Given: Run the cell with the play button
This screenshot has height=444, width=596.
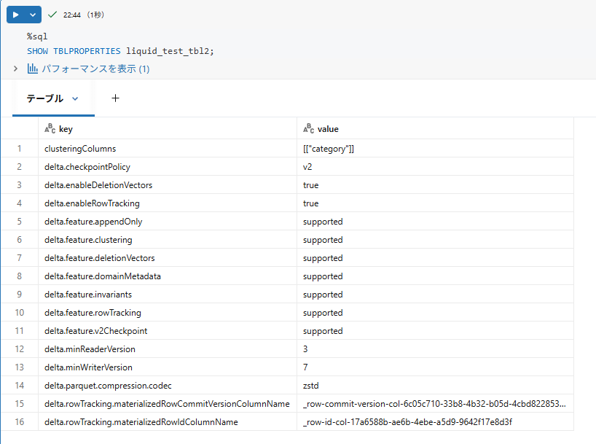Looking at the screenshot, I should [15, 15].
